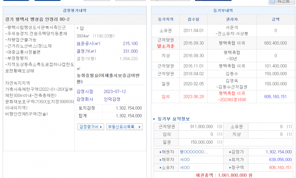Image resolution: width=296 pixels, height=178 pixels.
Task: Open the 부동산표시목록 property list
Action: pyautogui.click(x=124, y=127)
